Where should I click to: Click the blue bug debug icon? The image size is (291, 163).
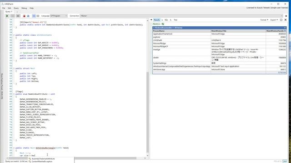point(28,16)
